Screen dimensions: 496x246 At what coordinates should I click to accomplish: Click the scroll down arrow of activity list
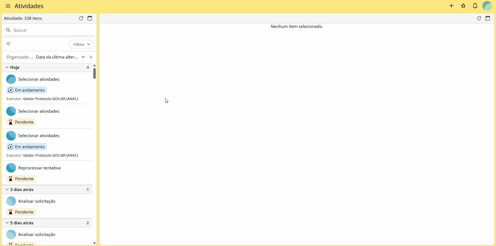(x=94, y=243)
